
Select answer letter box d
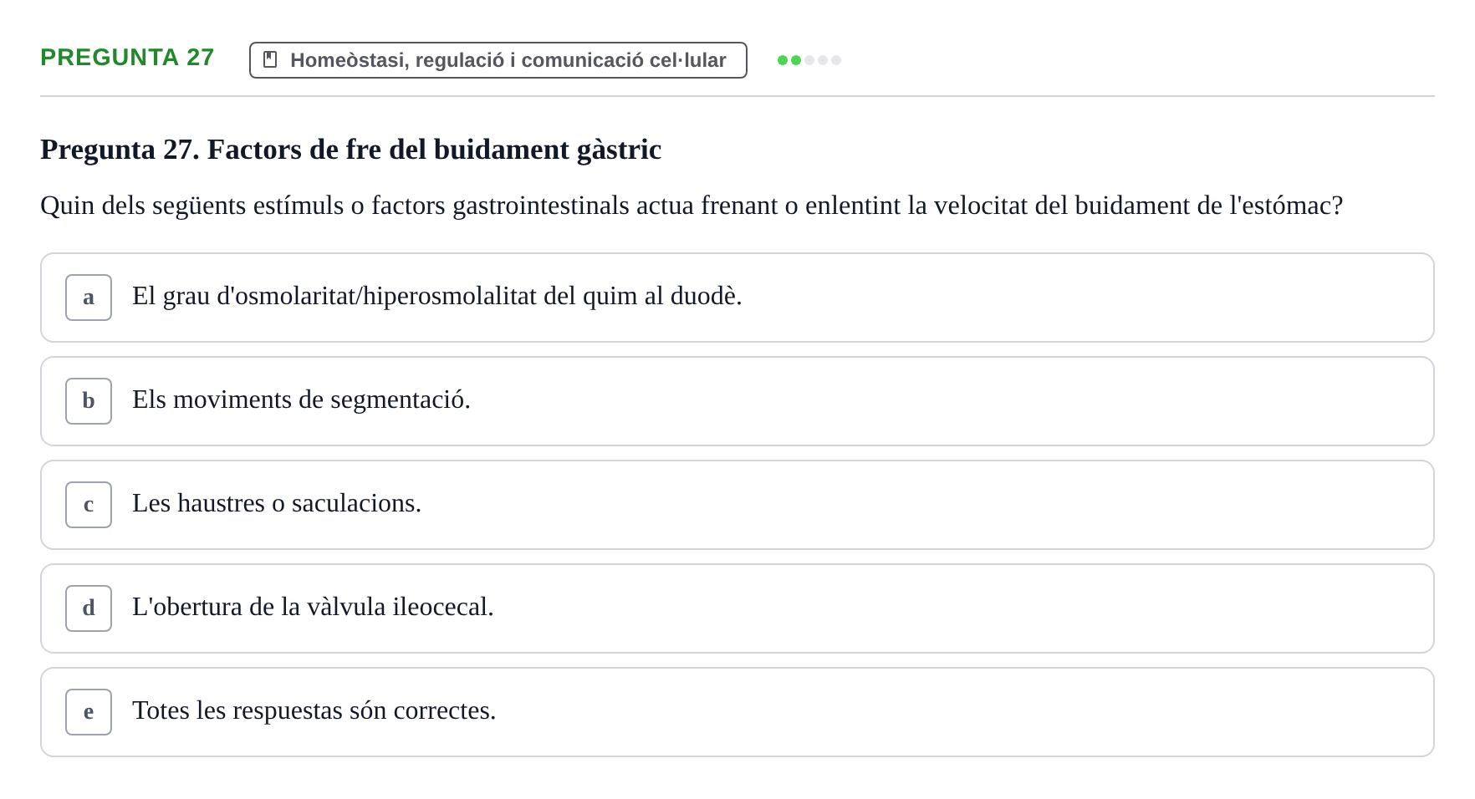[89, 608]
